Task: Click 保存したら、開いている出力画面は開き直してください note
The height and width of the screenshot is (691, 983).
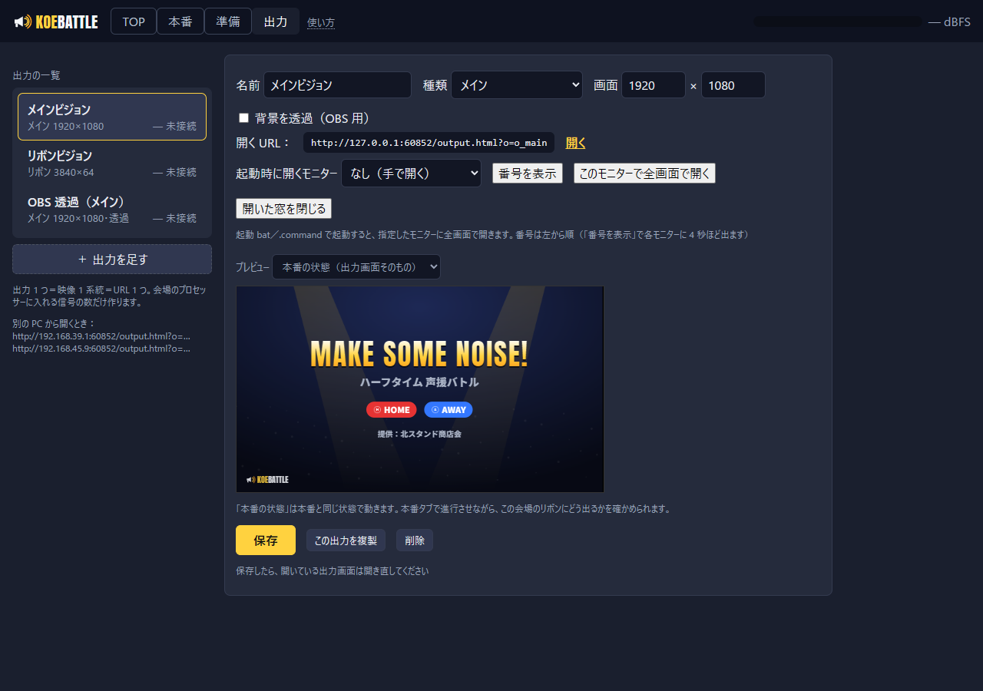Action: pyautogui.click(x=333, y=571)
